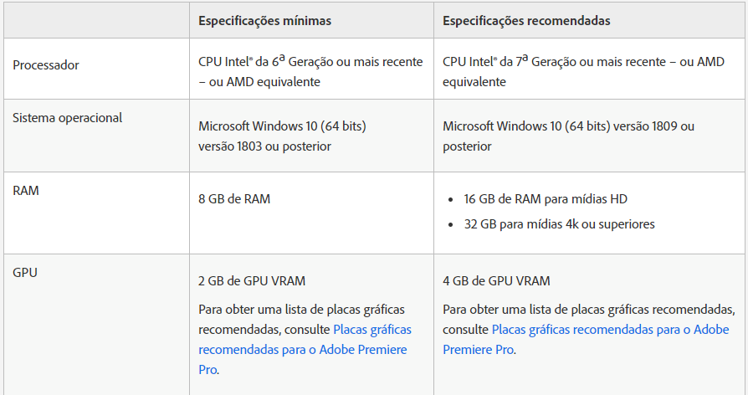Open the Placas gráficas recomendadas link in recommended column
Viewport: 748px width, 395px height.
point(586,340)
